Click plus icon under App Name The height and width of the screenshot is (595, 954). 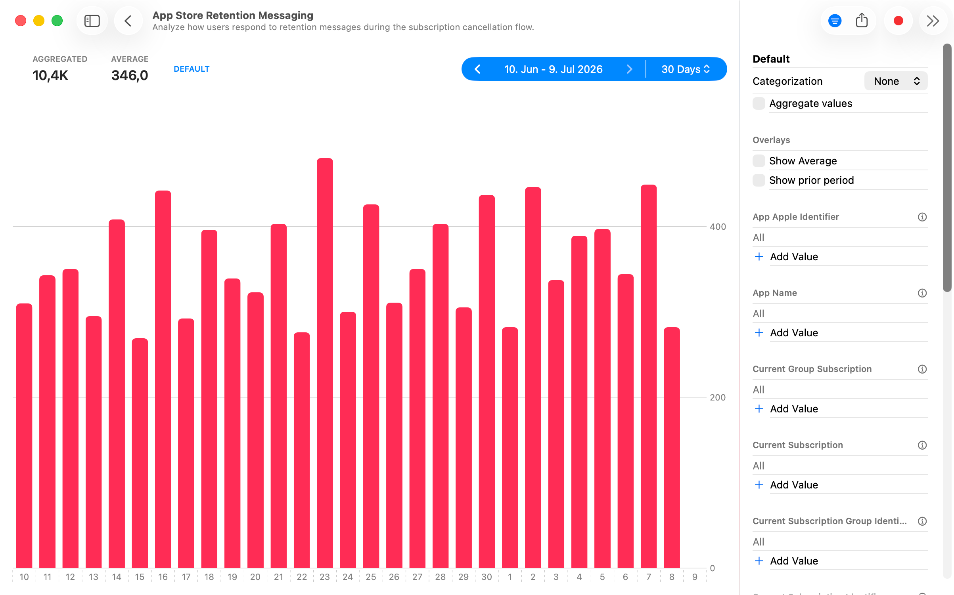tap(759, 333)
